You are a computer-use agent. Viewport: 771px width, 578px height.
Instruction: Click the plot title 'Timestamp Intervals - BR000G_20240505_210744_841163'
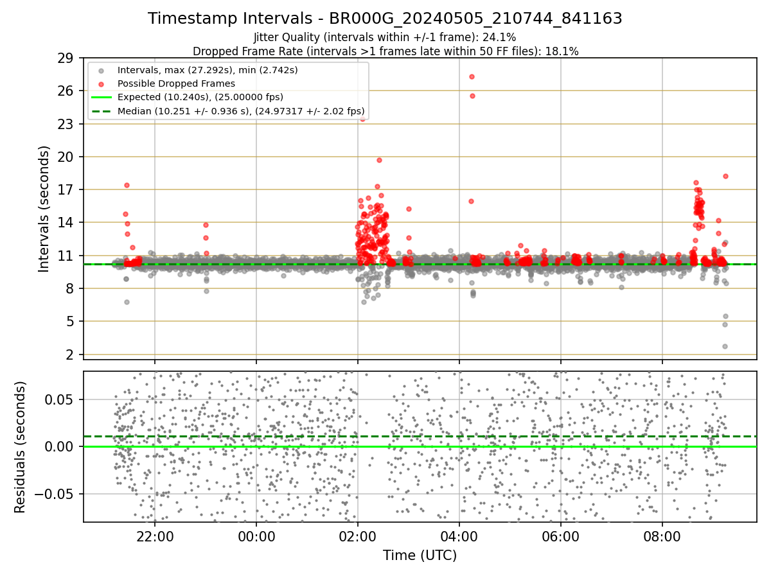(x=385, y=19)
